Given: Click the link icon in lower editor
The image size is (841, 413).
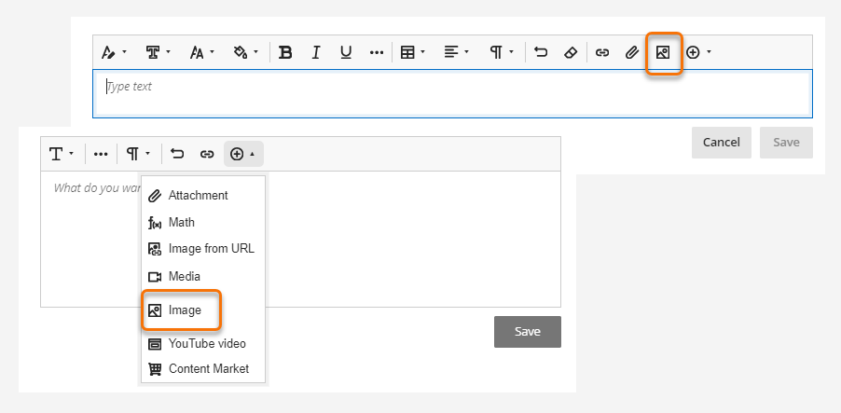Looking at the screenshot, I should point(207,154).
